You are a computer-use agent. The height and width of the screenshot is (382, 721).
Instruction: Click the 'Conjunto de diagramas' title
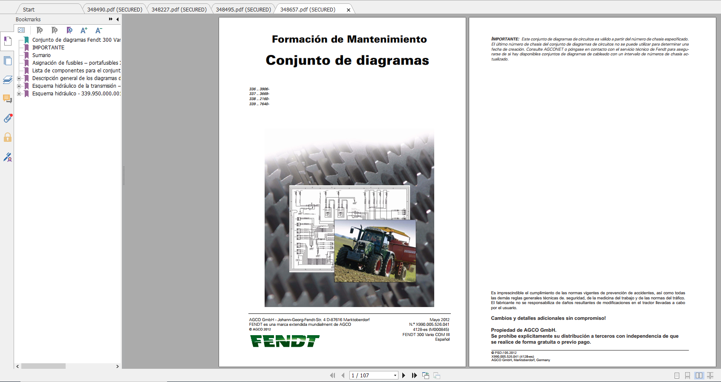(x=347, y=60)
